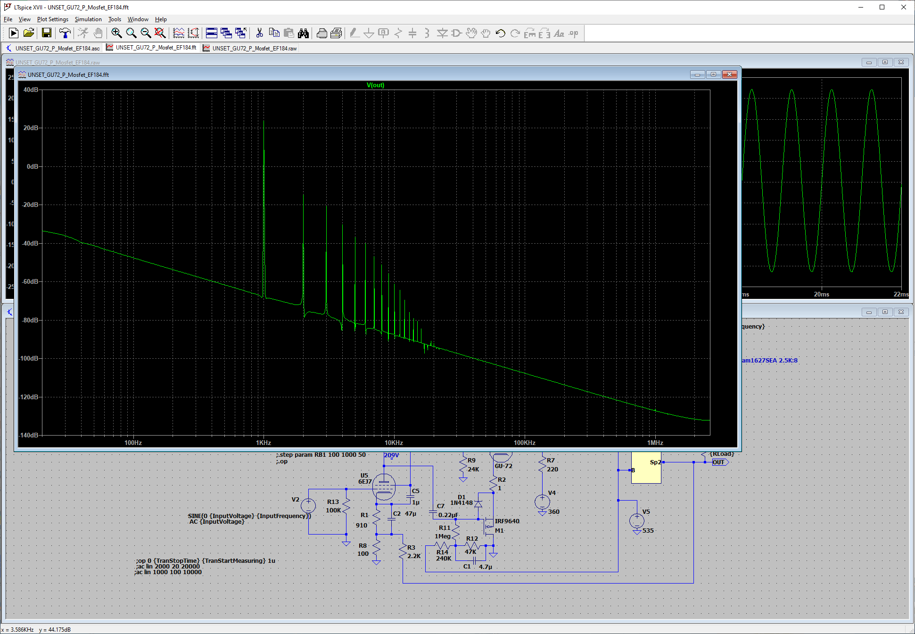Open the File menu
Screen dimensions: 915x634
[x=8, y=19]
